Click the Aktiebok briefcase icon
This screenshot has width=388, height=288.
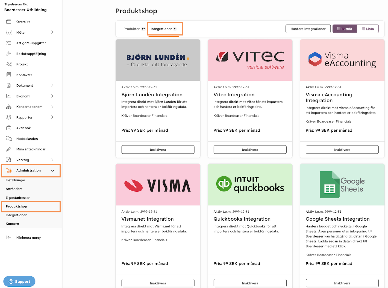click(9, 128)
